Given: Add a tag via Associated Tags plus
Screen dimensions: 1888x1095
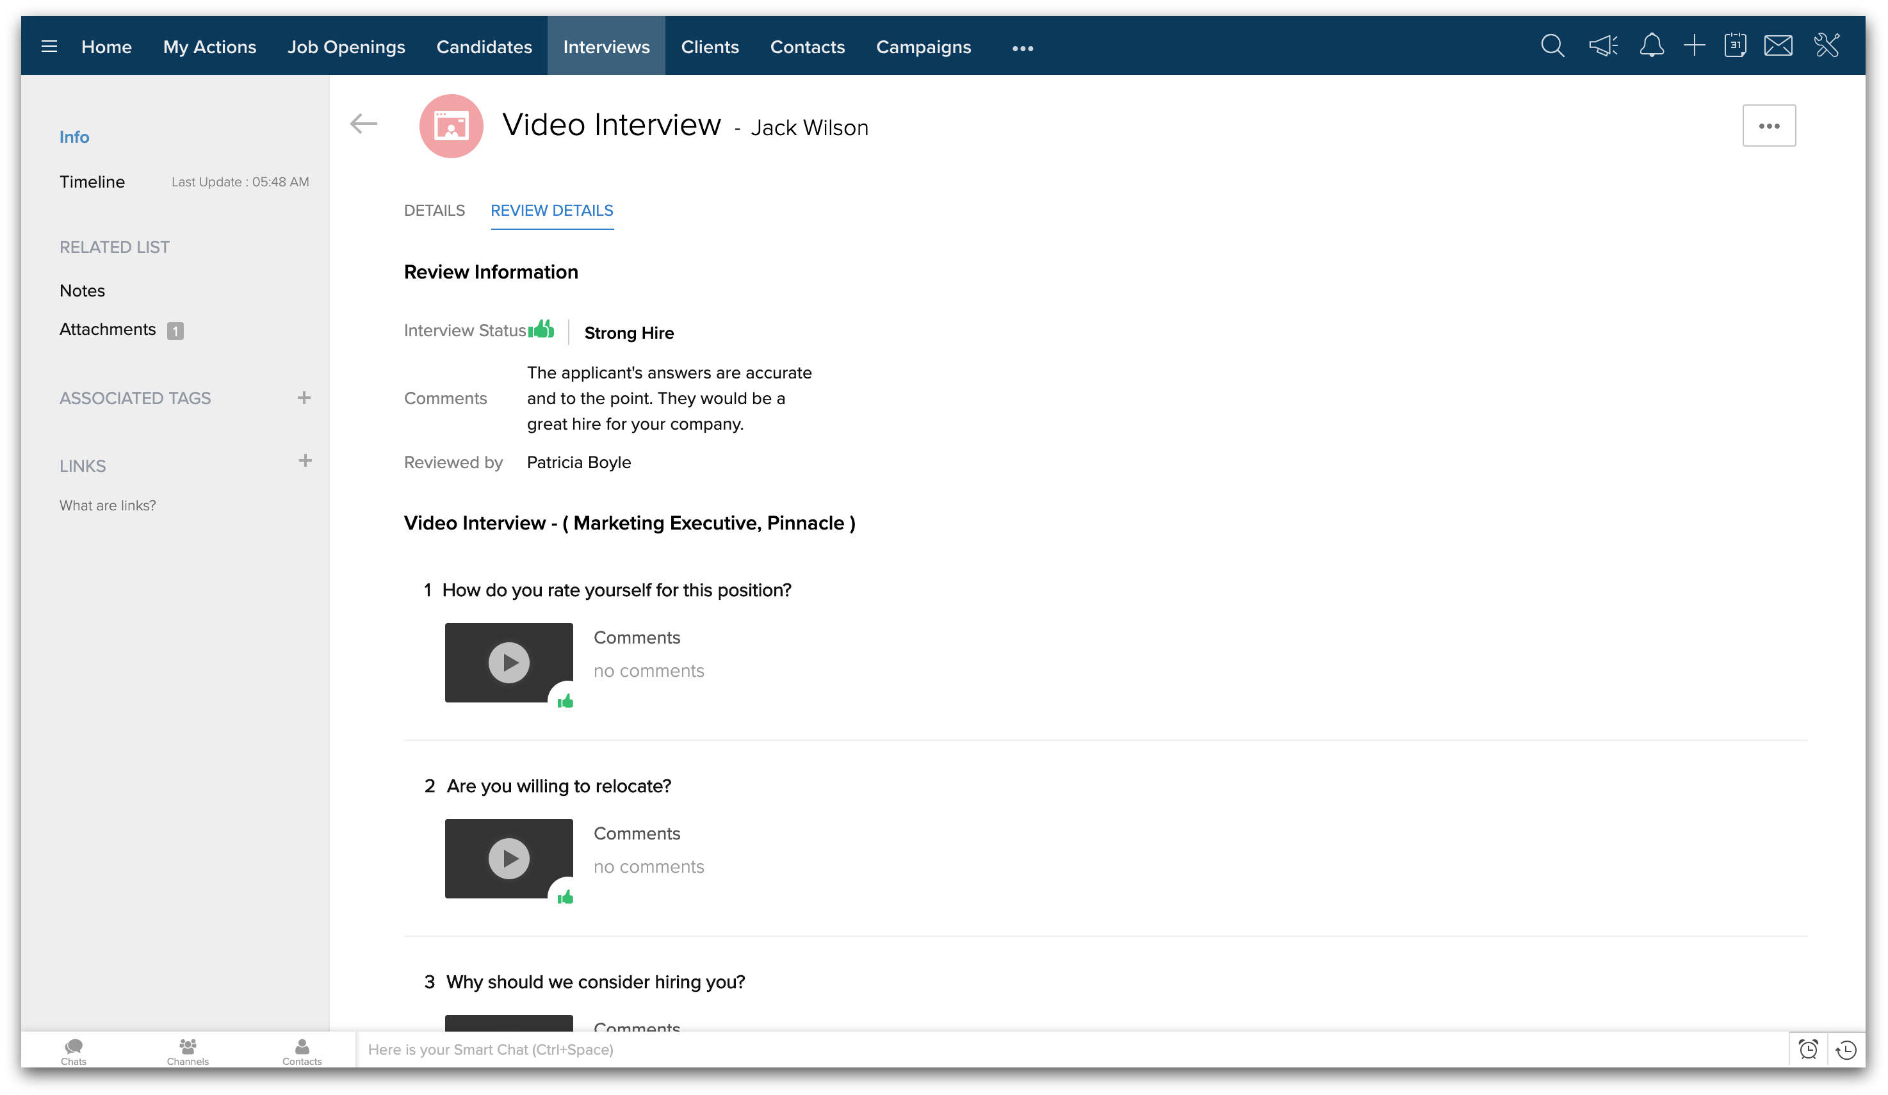Looking at the screenshot, I should [x=304, y=398].
